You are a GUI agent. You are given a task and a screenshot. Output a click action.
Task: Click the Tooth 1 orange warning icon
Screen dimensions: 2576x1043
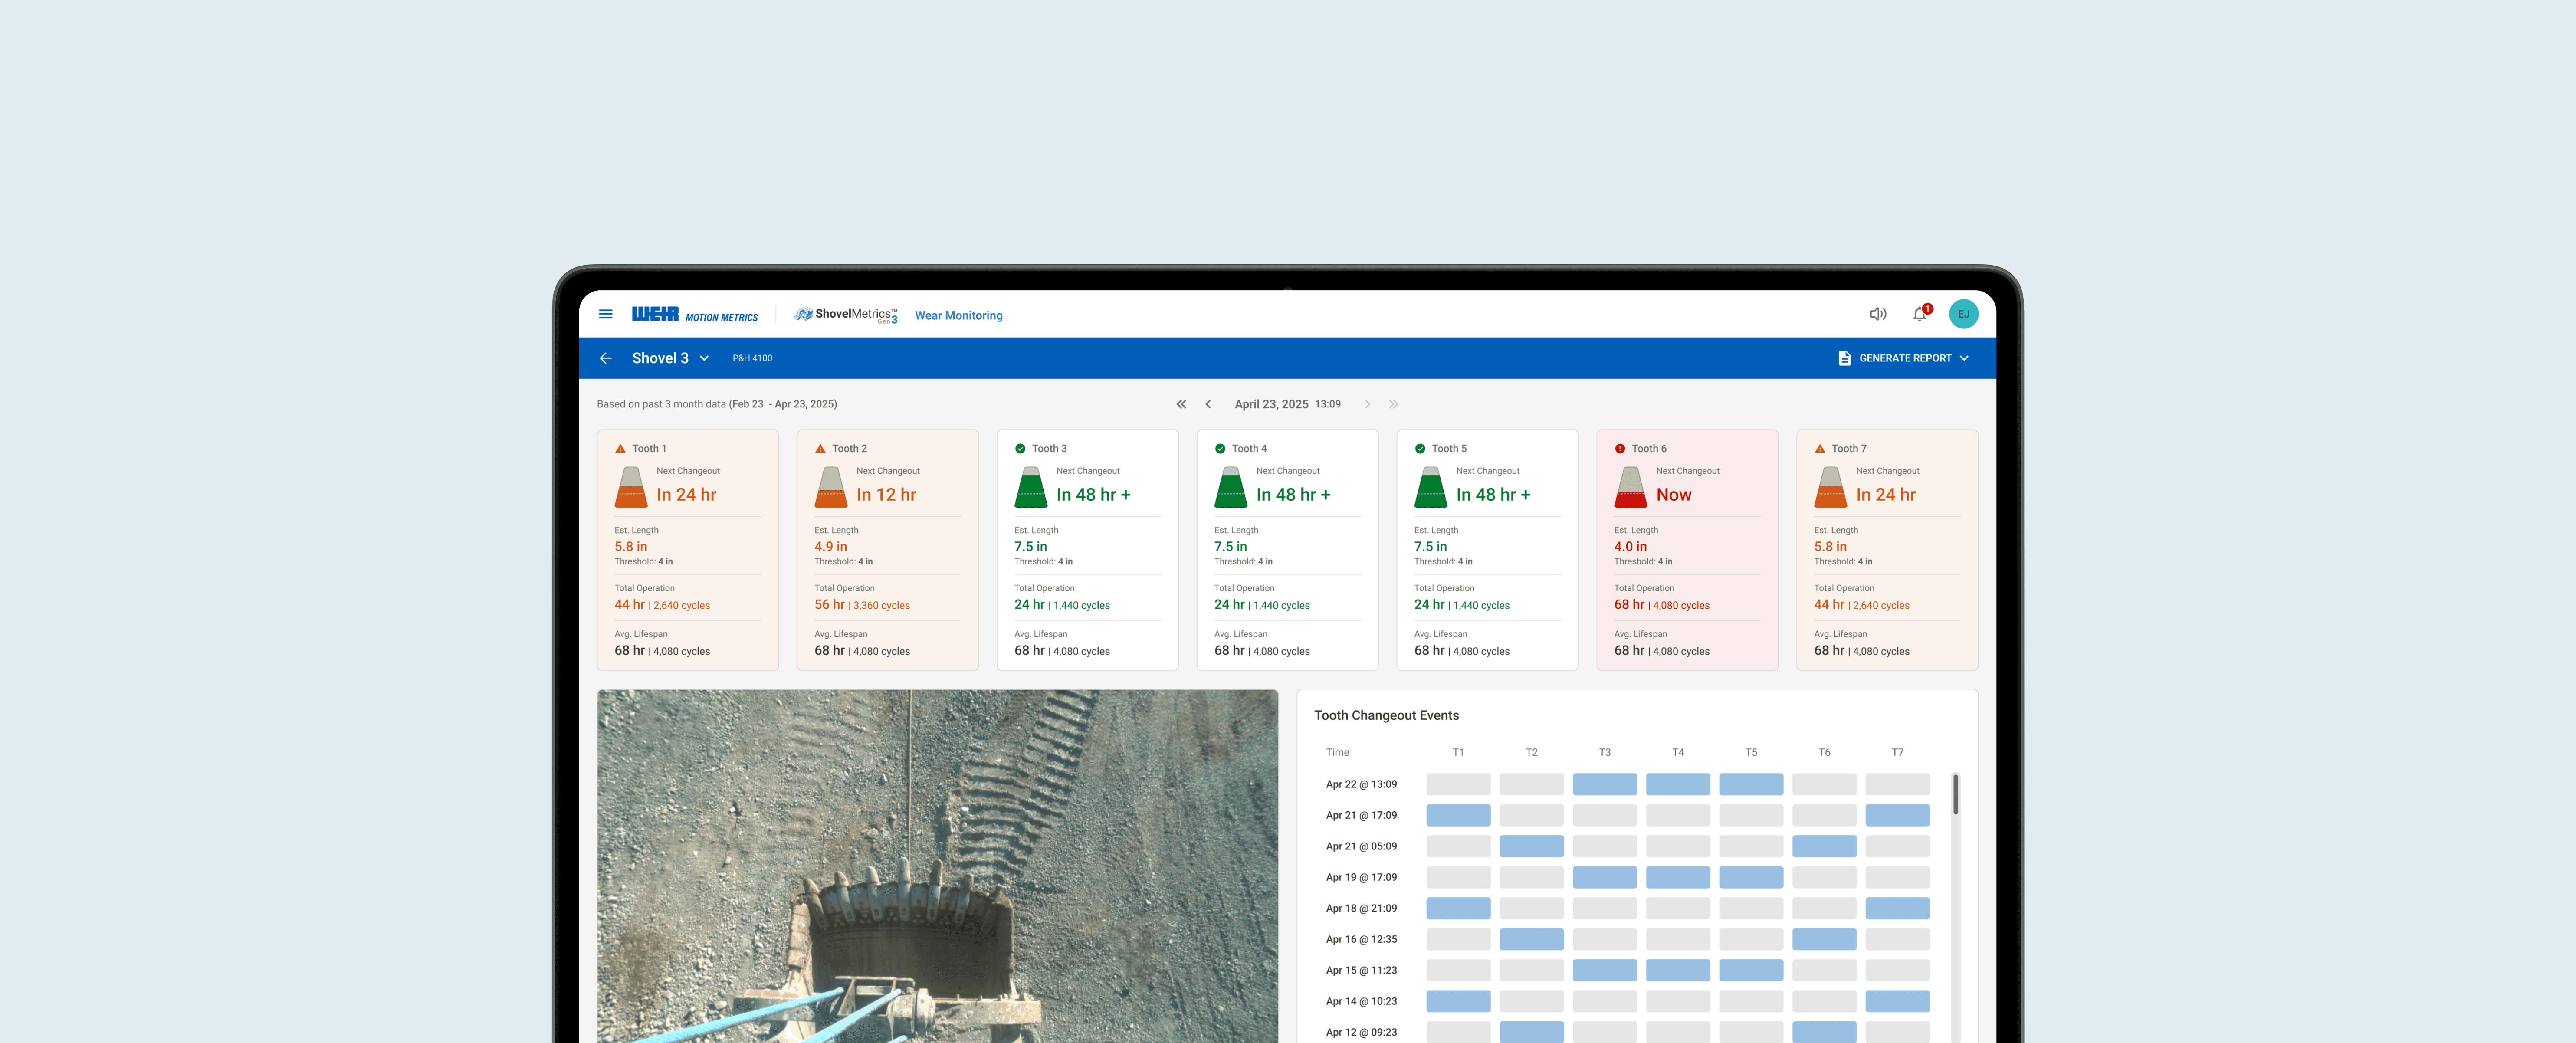click(620, 449)
